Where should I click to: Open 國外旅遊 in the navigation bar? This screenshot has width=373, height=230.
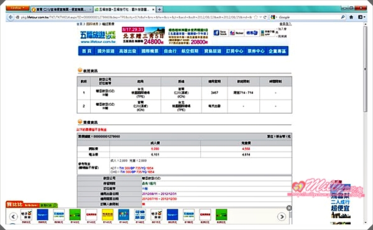[x=106, y=51]
